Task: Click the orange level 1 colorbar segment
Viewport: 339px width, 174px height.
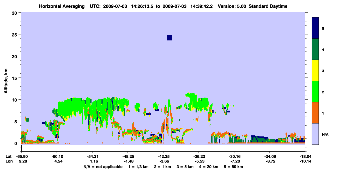Action: [x=315, y=113]
